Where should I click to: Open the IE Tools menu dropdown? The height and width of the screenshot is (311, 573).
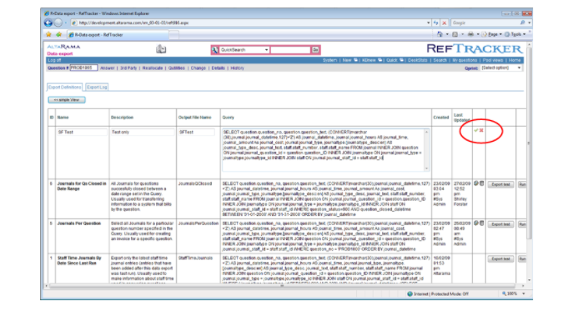[x=515, y=34]
